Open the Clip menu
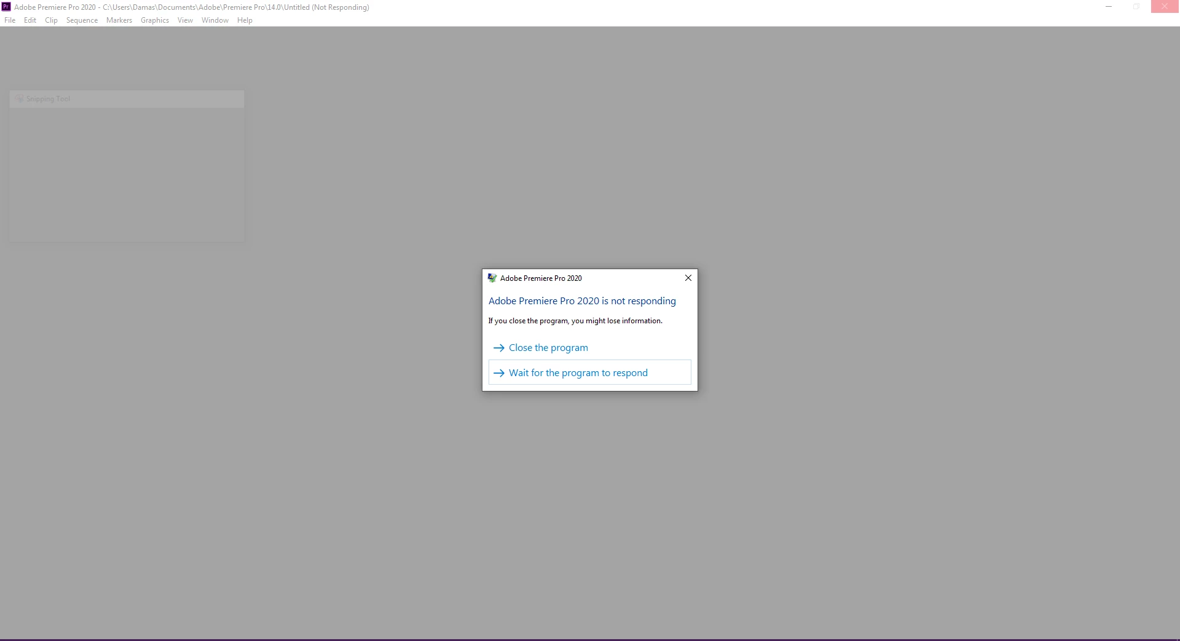 51,20
